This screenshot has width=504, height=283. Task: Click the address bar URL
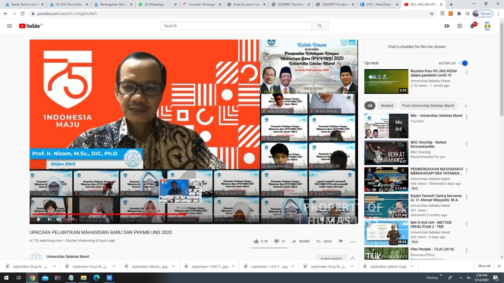coord(67,13)
